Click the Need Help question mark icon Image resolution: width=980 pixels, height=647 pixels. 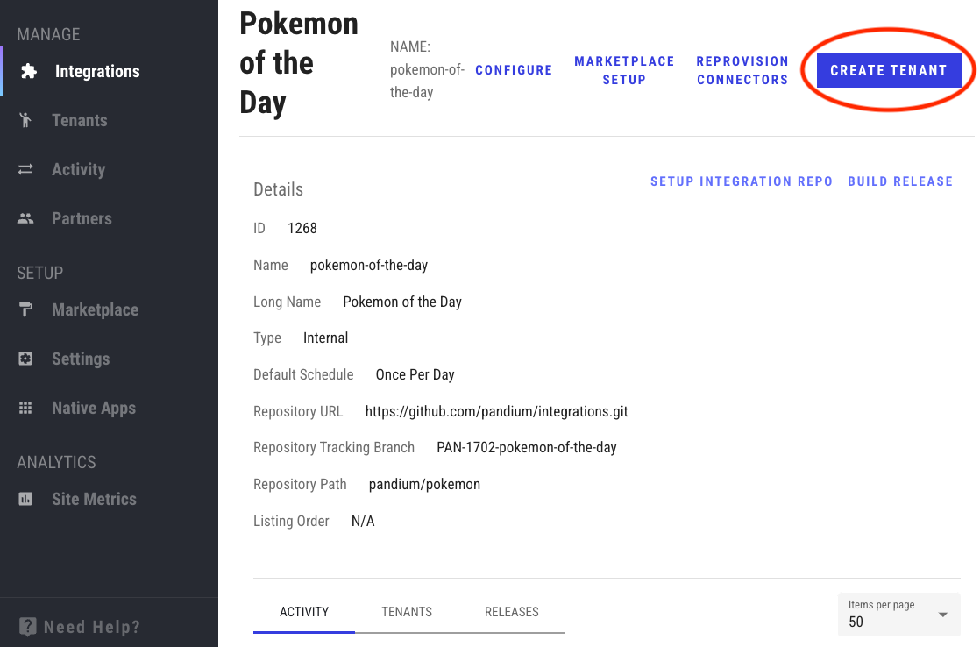click(x=28, y=627)
